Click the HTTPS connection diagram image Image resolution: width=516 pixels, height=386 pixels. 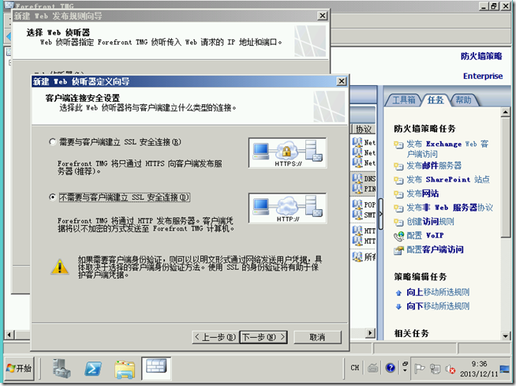click(x=288, y=153)
